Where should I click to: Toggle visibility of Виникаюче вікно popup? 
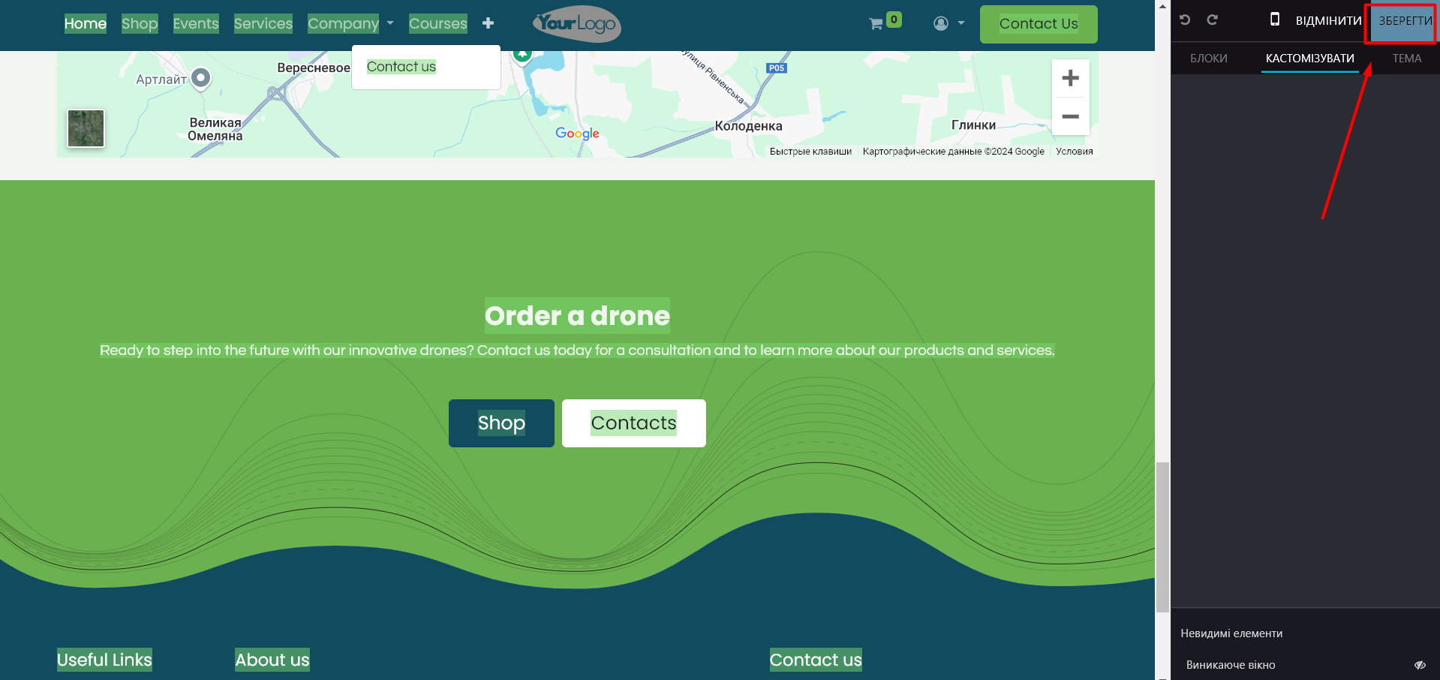(x=1419, y=665)
